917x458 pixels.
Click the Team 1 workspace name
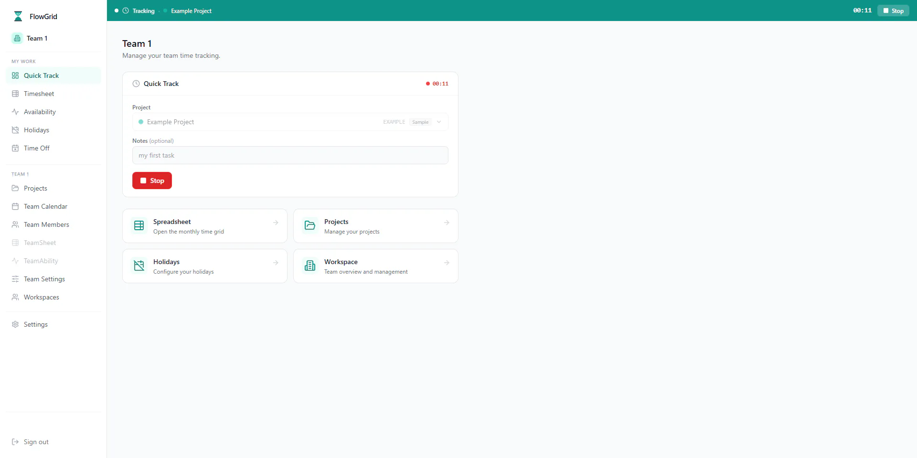click(x=37, y=38)
